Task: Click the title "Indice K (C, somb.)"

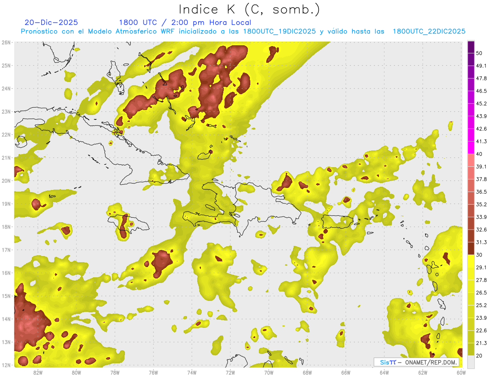Action: tap(249, 9)
